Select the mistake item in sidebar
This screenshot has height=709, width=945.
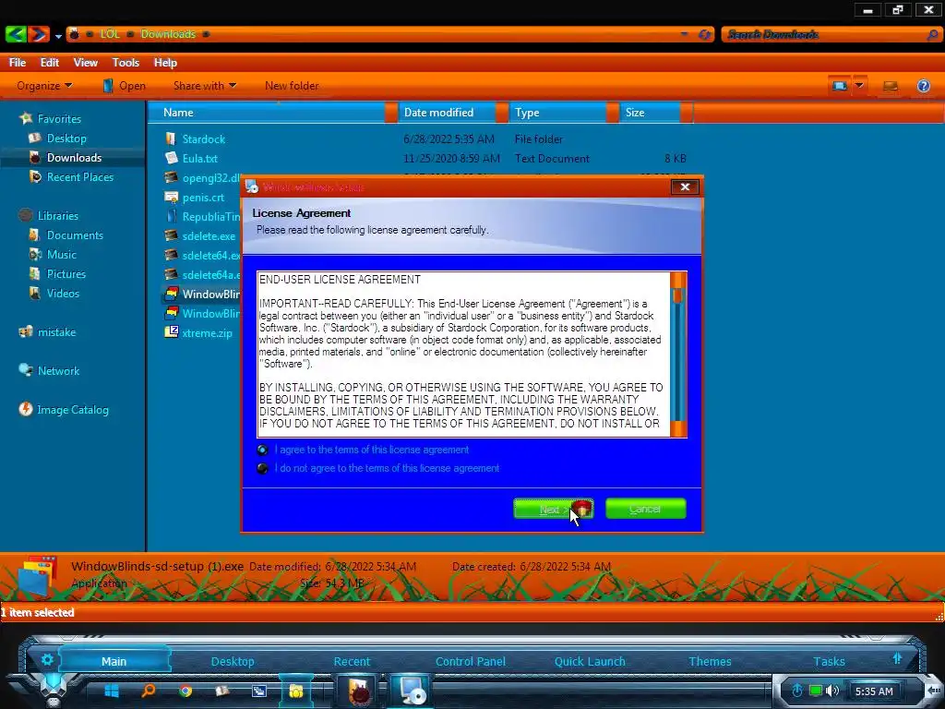coord(56,332)
